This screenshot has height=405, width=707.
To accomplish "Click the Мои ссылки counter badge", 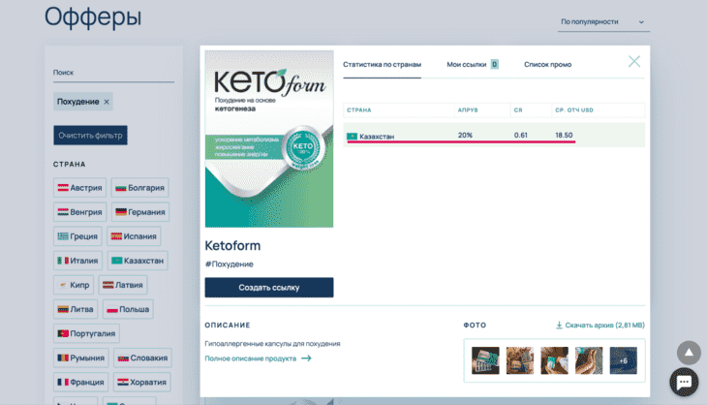I will [x=495, y=65].
